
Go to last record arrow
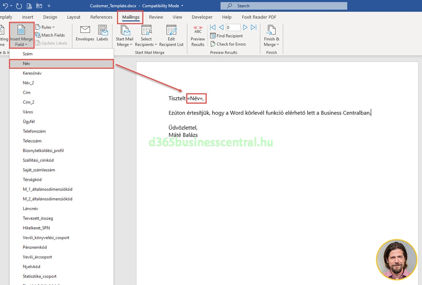pyautogui.click(x=254, y=27)
